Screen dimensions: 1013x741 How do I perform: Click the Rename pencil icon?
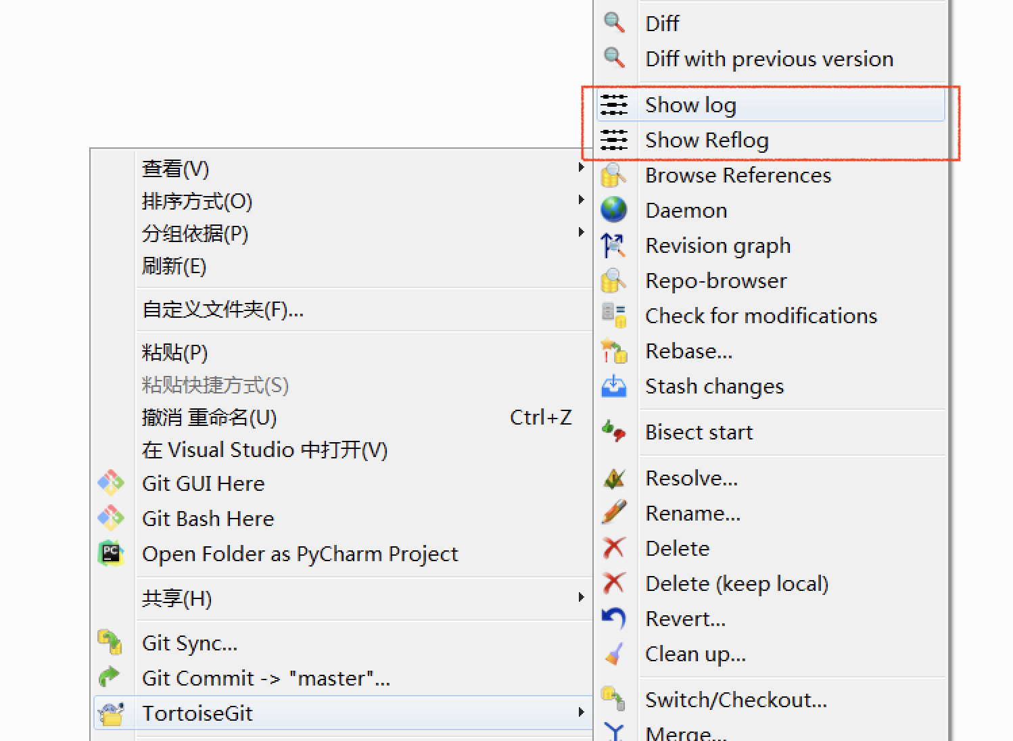(614, 513)
